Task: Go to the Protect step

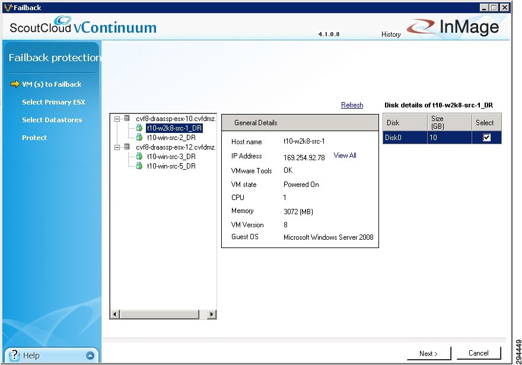Action: 34,138
